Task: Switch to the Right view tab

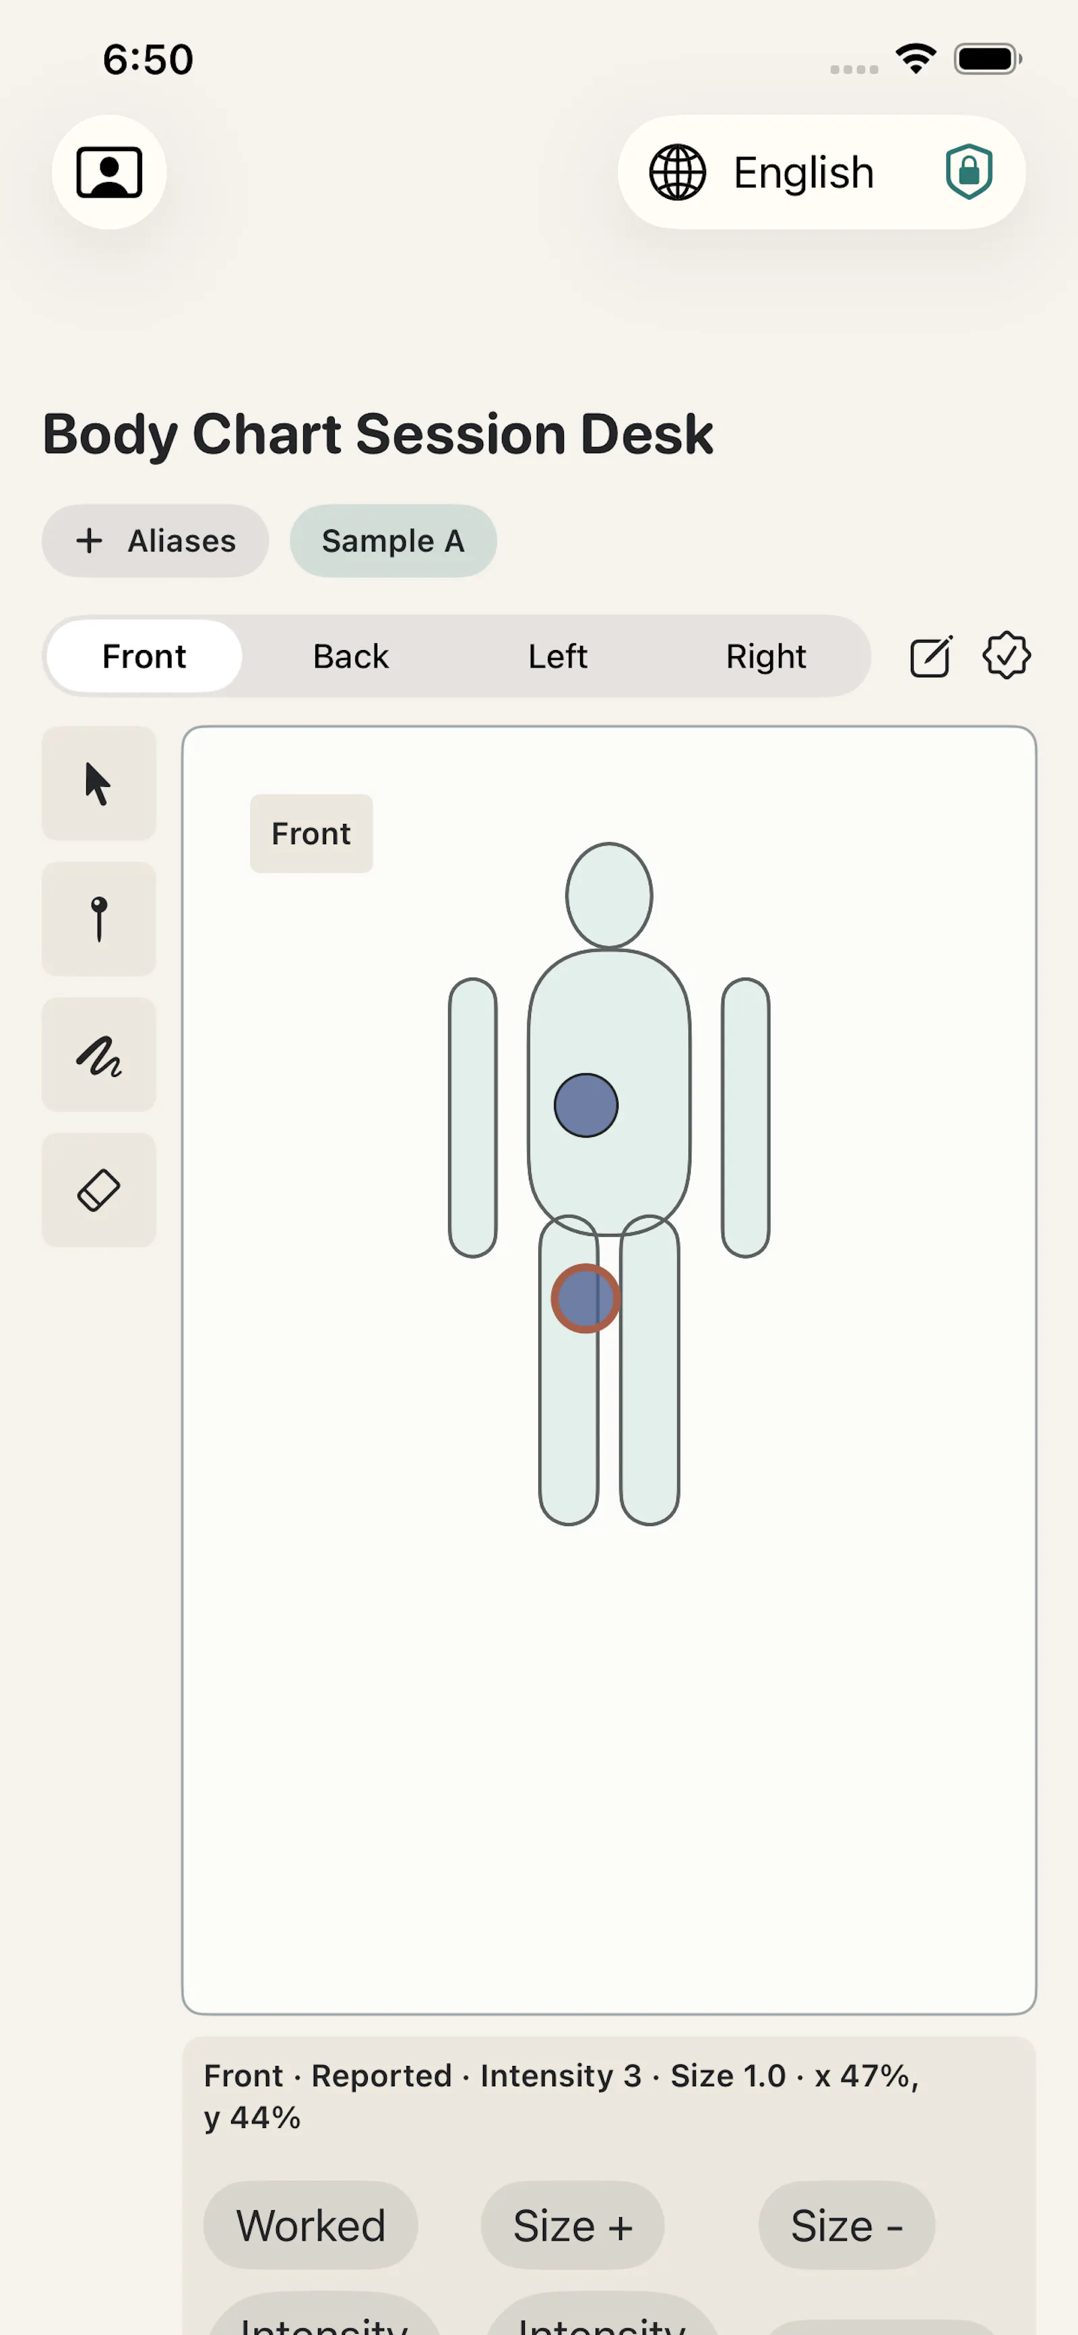Action: (x=765, y=656)
